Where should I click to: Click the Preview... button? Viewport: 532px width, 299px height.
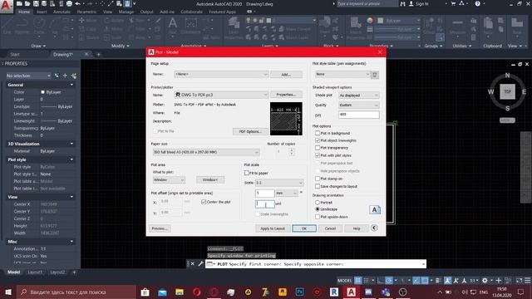(x=160, y=228)
